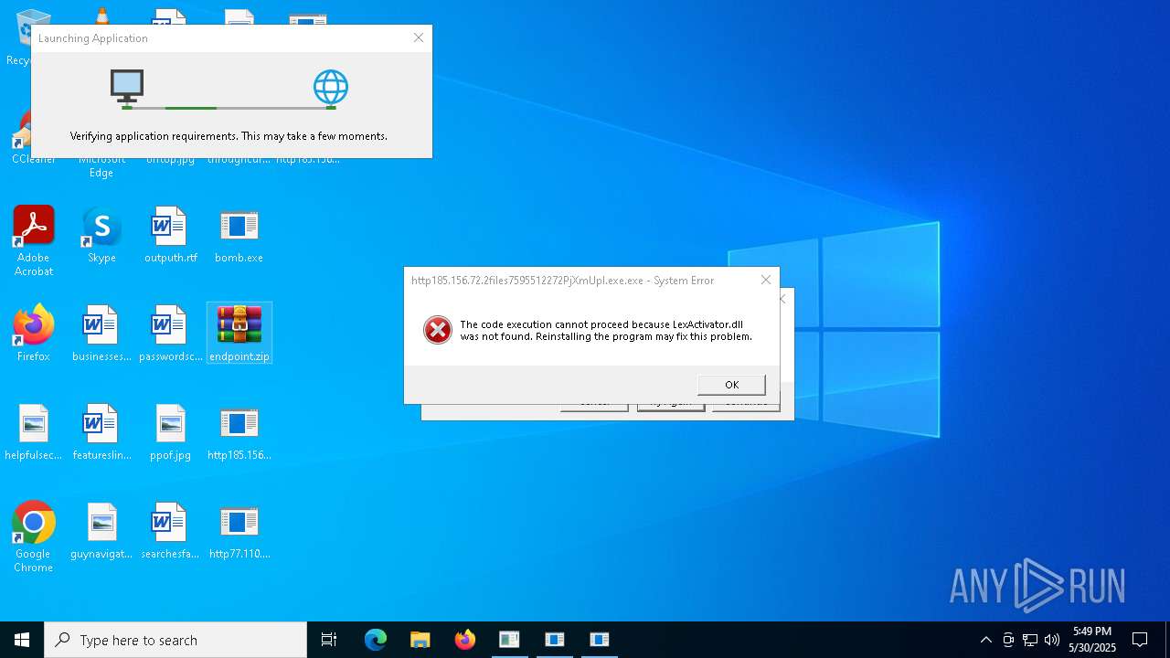The width and height of the screenshot is (1170, 658).
Task: Click OK in the System Error dialog
Action: (731, 385)
